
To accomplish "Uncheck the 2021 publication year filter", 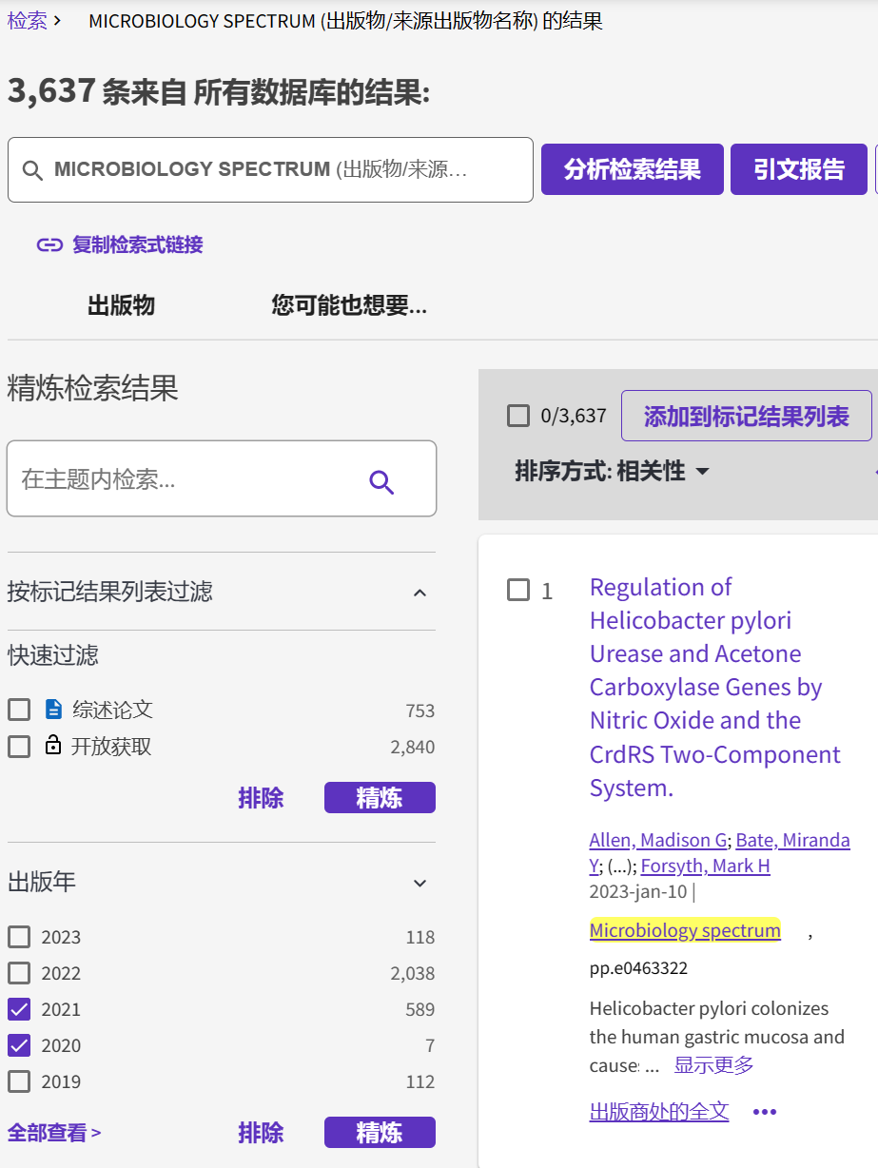I will pos(18,1009).
